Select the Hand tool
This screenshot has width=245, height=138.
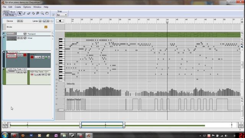(47, 14)
